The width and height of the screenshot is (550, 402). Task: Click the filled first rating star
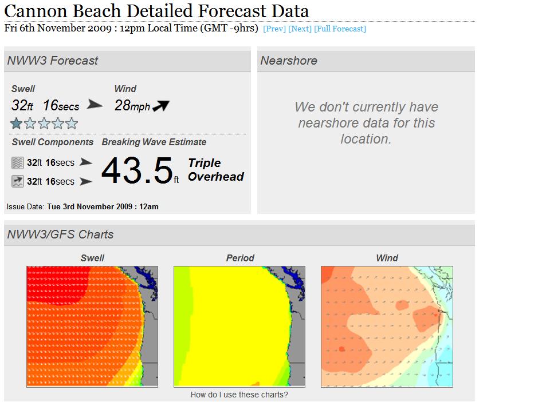tap(17, 124)
